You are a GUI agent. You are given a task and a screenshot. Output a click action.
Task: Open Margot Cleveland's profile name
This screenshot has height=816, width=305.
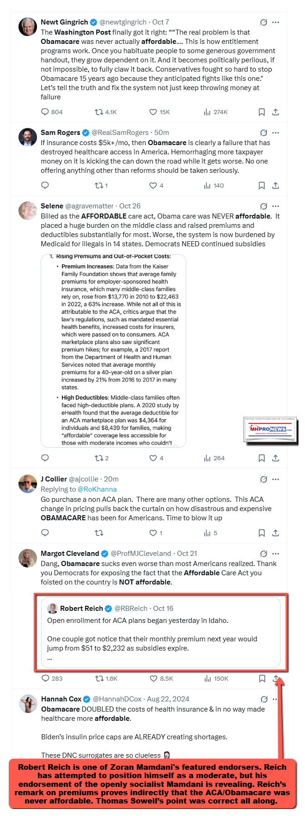click(x=70, y=554)
